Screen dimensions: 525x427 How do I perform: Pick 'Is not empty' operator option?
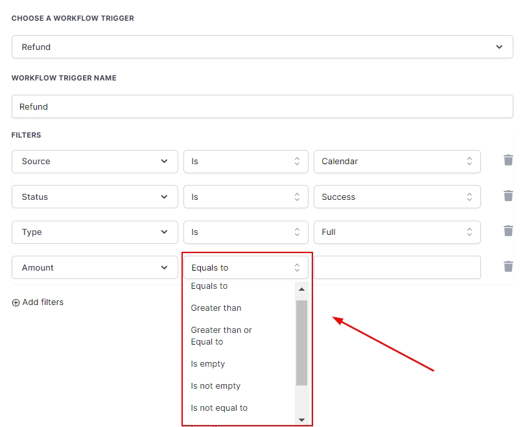pos(215,386)
